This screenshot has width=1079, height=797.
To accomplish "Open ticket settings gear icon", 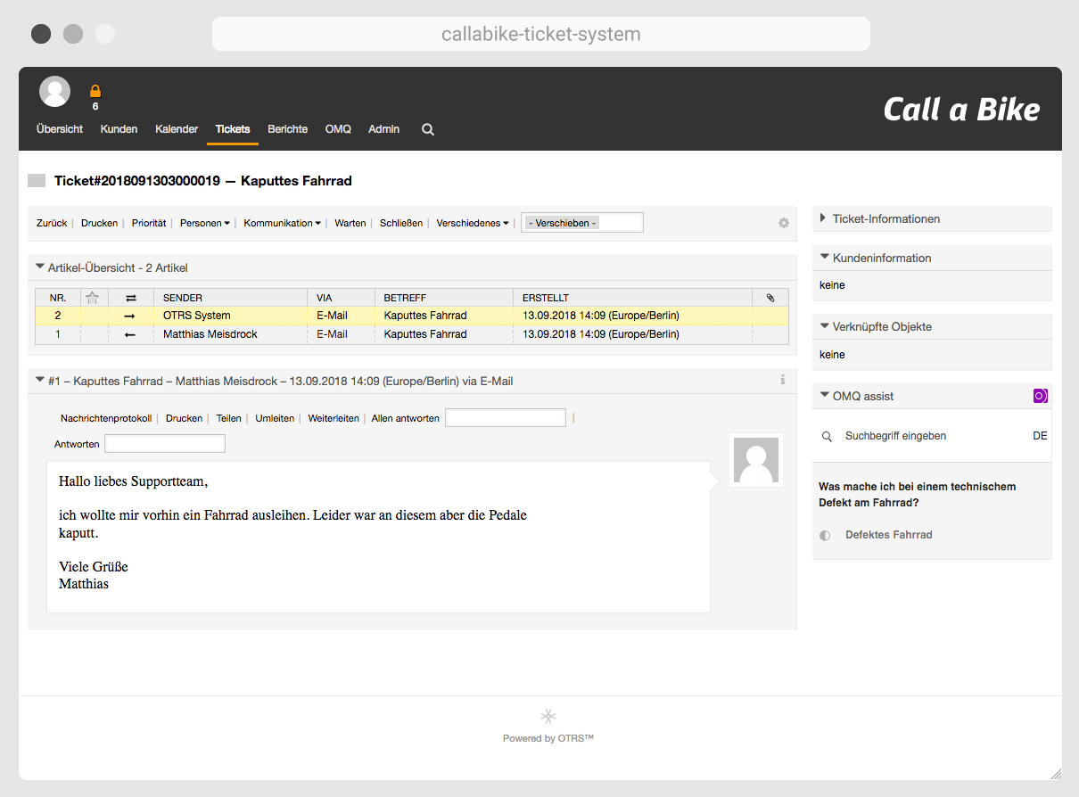I will point(784,223).
